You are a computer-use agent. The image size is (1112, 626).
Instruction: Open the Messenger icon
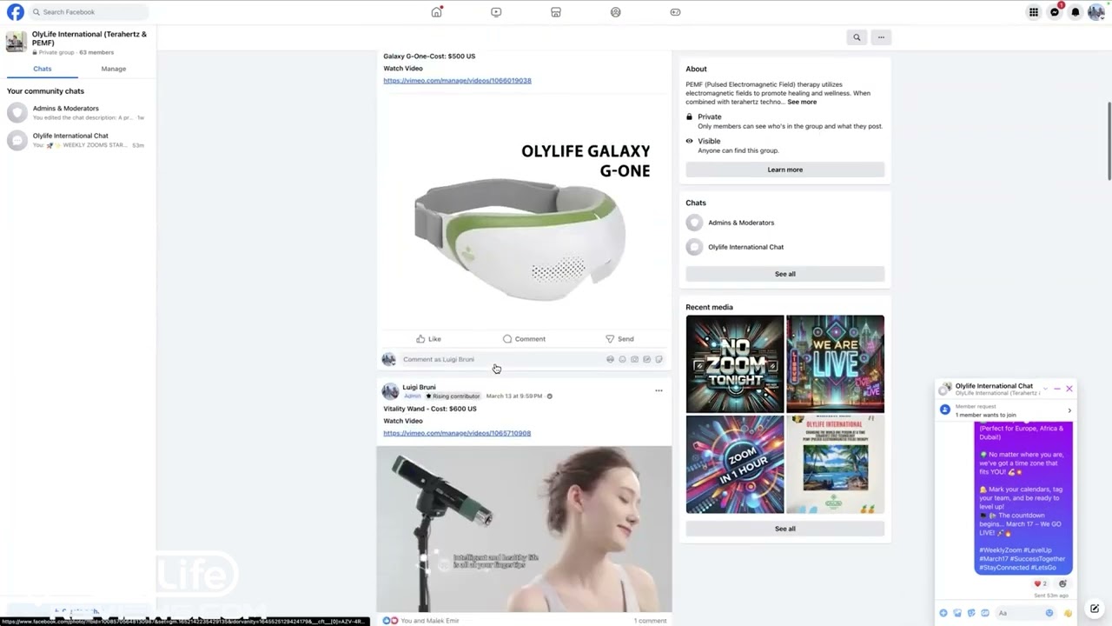[1055, 12]
